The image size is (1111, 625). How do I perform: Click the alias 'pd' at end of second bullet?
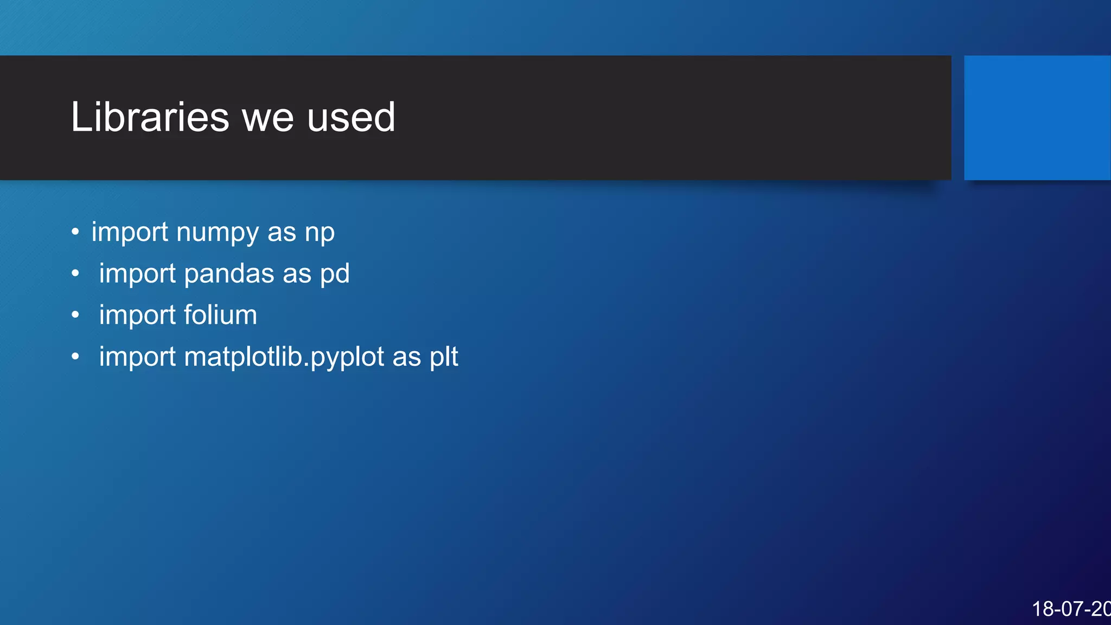pos(335,274)
